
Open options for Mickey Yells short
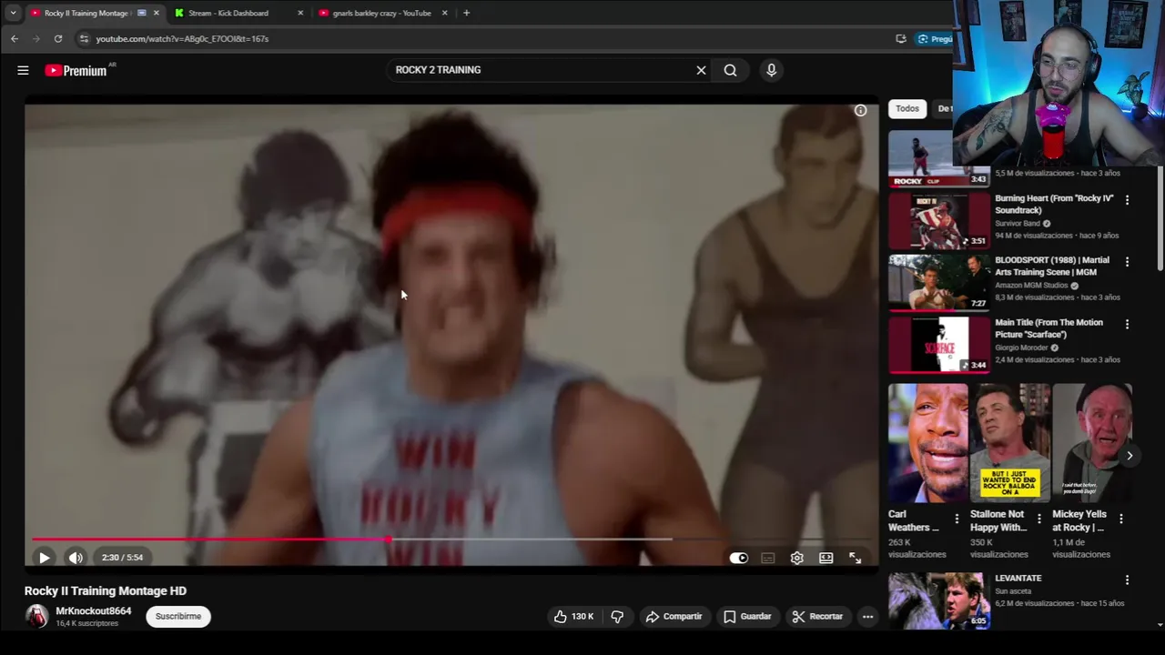1120,519
